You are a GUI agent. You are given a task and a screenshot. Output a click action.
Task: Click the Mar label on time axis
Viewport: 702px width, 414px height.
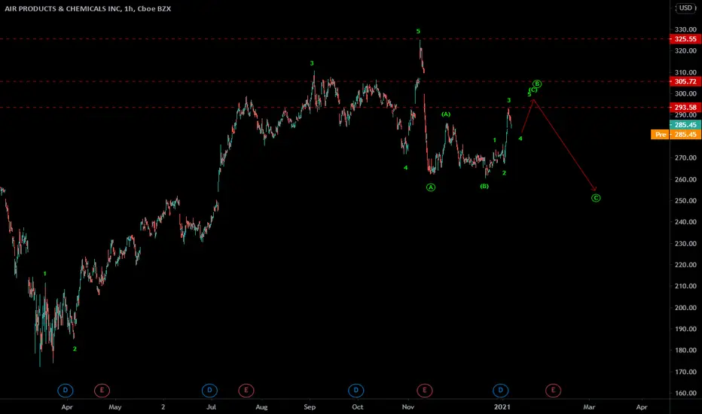(589, 406)
